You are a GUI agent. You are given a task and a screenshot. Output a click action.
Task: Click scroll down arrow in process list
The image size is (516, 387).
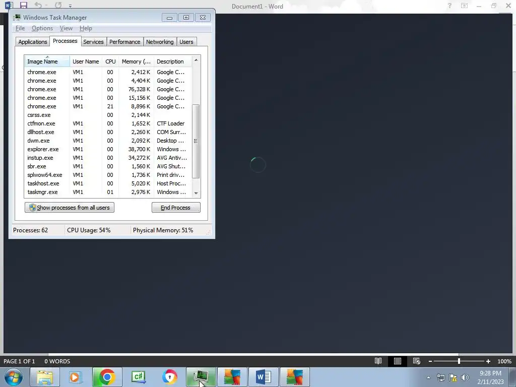[x=196, y=193]
